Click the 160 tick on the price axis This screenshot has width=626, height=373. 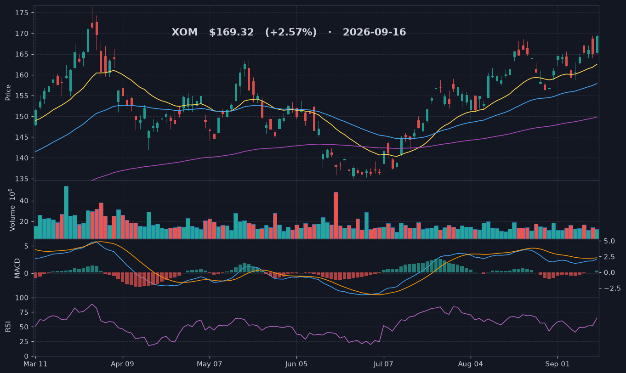23,75
